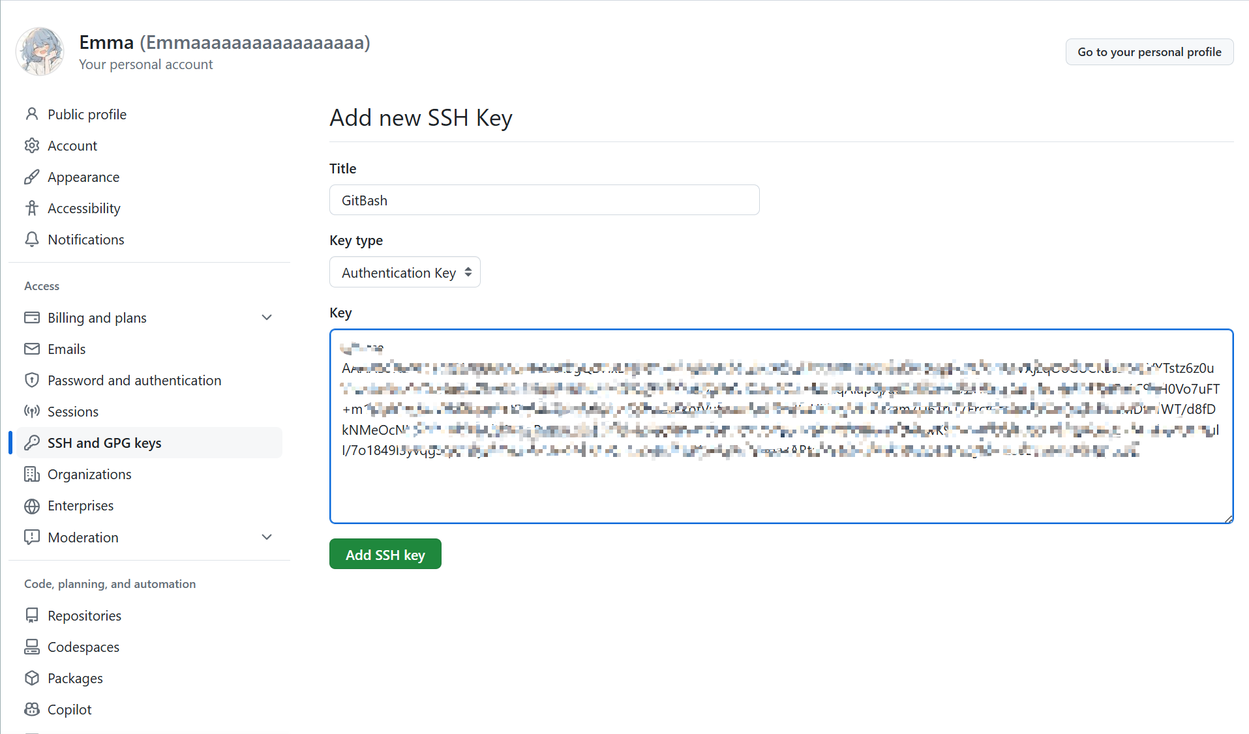Expand the Moderation section chevron
This screenshot has width=1249, height=734.
[266, 537]
